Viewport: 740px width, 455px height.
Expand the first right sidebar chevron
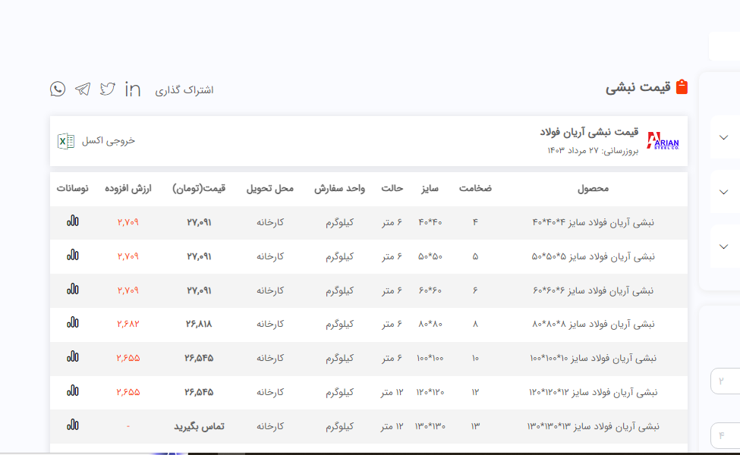(x=723, y=138)
